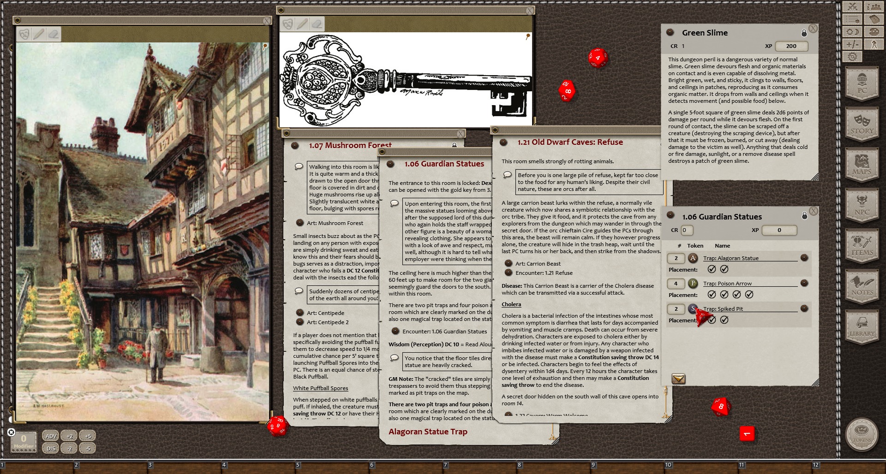Open the Party Sheet icon
This screenshot has height=474, width=886.
[874, 6]
